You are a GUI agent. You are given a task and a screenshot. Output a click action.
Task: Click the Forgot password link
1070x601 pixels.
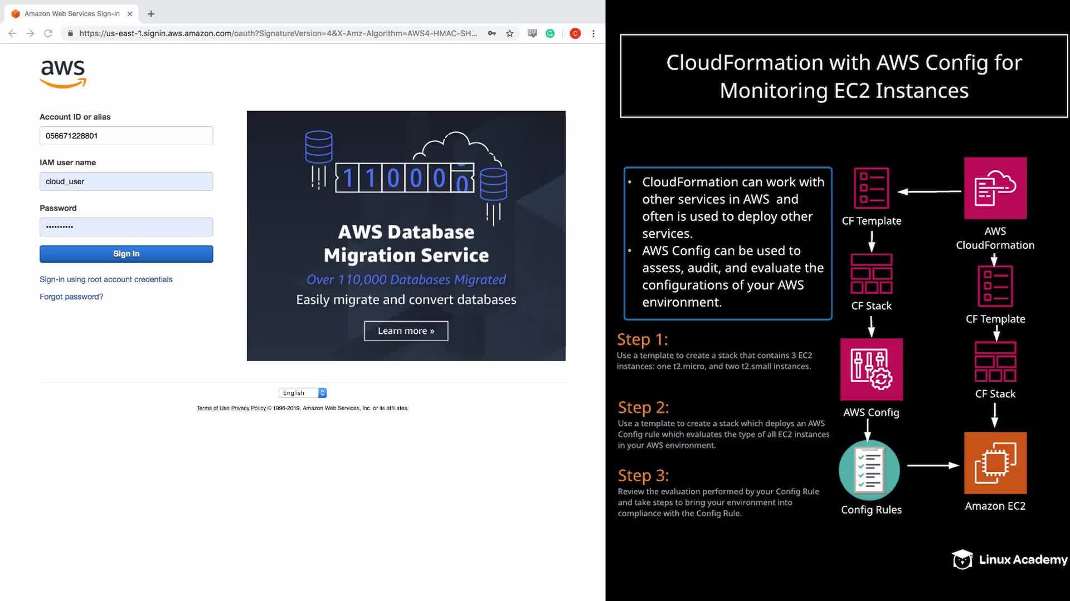71,297
